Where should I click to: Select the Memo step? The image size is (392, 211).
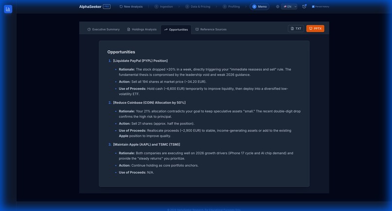(x=260, y=7)
